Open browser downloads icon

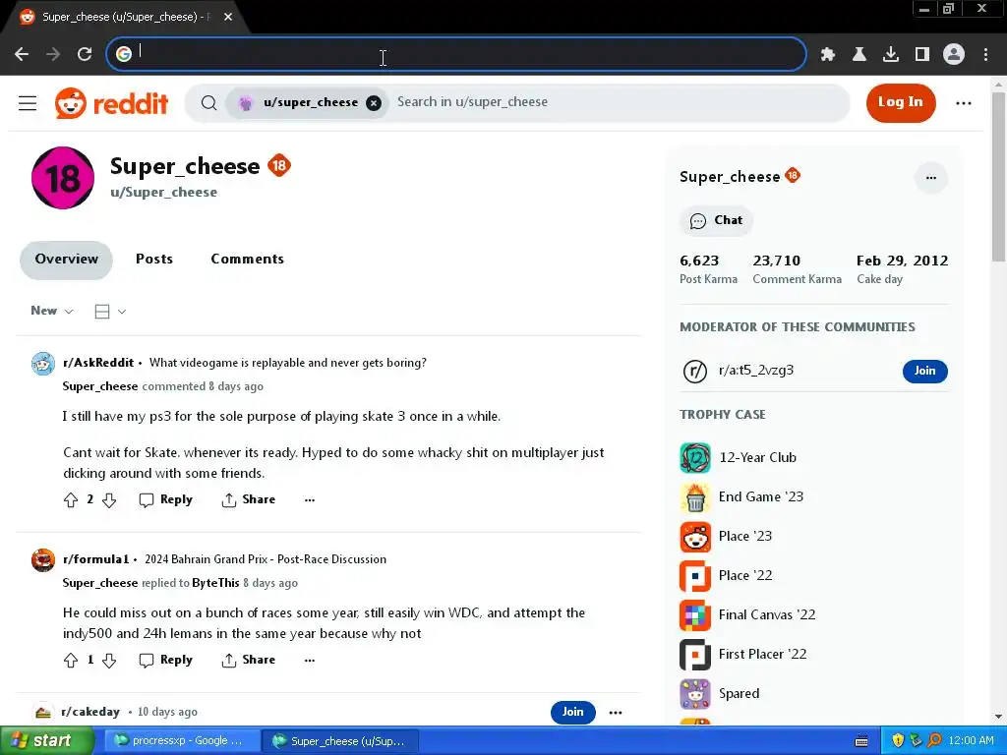coord(891,55)
